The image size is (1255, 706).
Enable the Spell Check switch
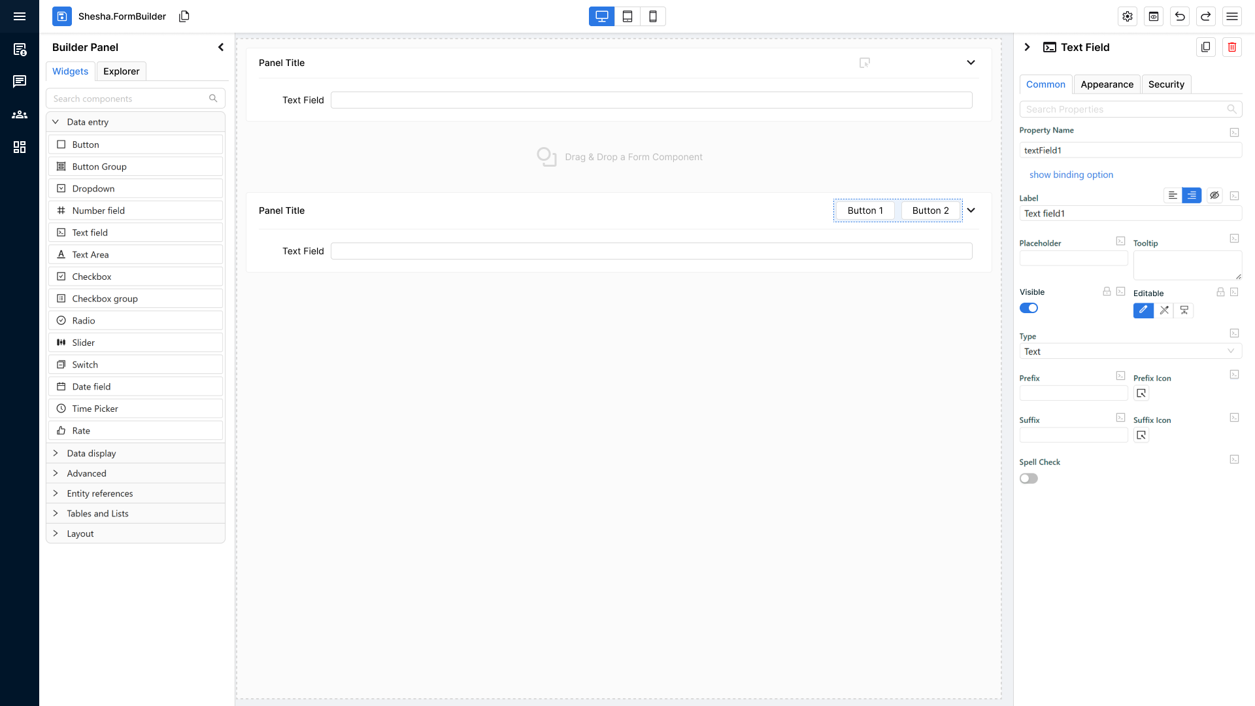(1029, 479)
